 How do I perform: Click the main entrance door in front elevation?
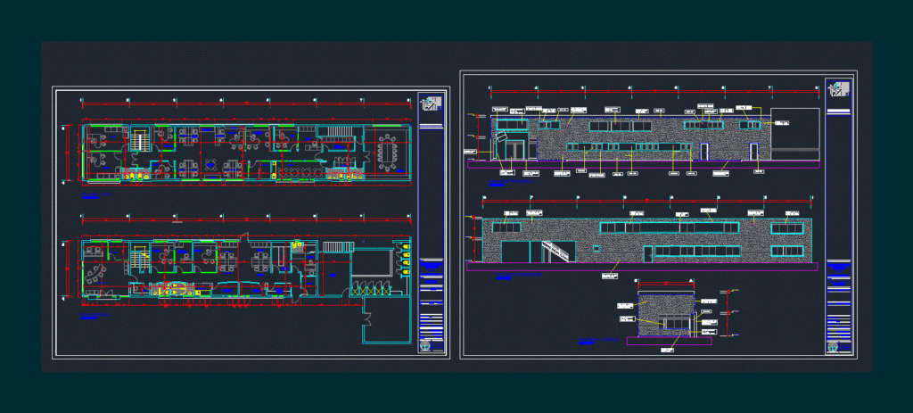[514, 150]
